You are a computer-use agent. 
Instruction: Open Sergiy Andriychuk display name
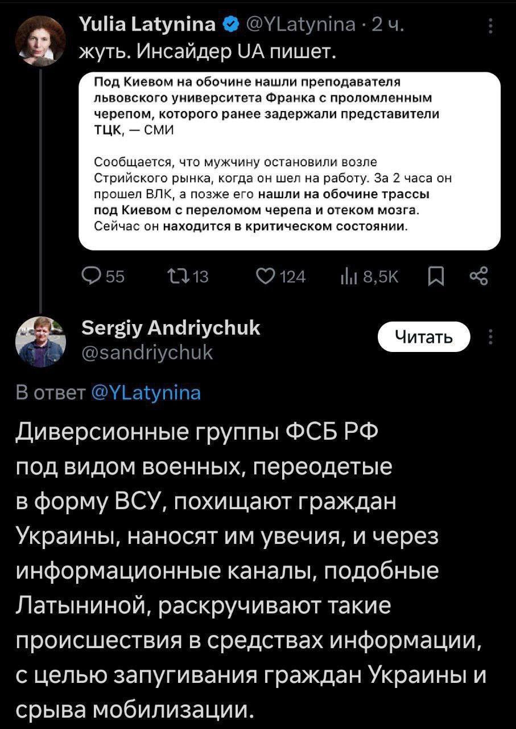(x=171, y=328)
